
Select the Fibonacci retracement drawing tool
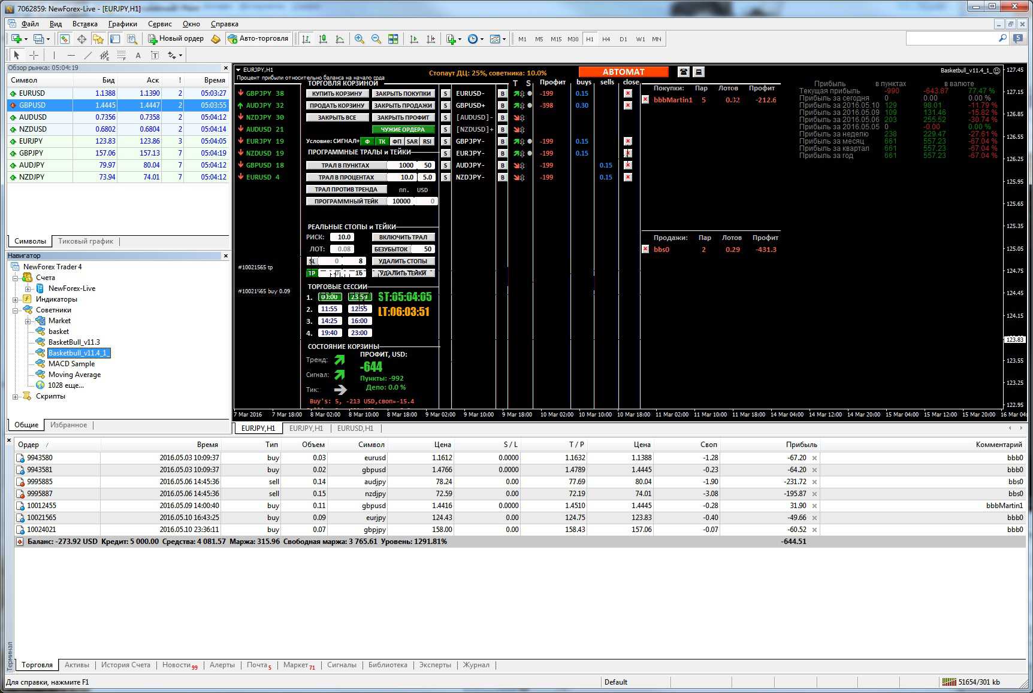point(122,55)
